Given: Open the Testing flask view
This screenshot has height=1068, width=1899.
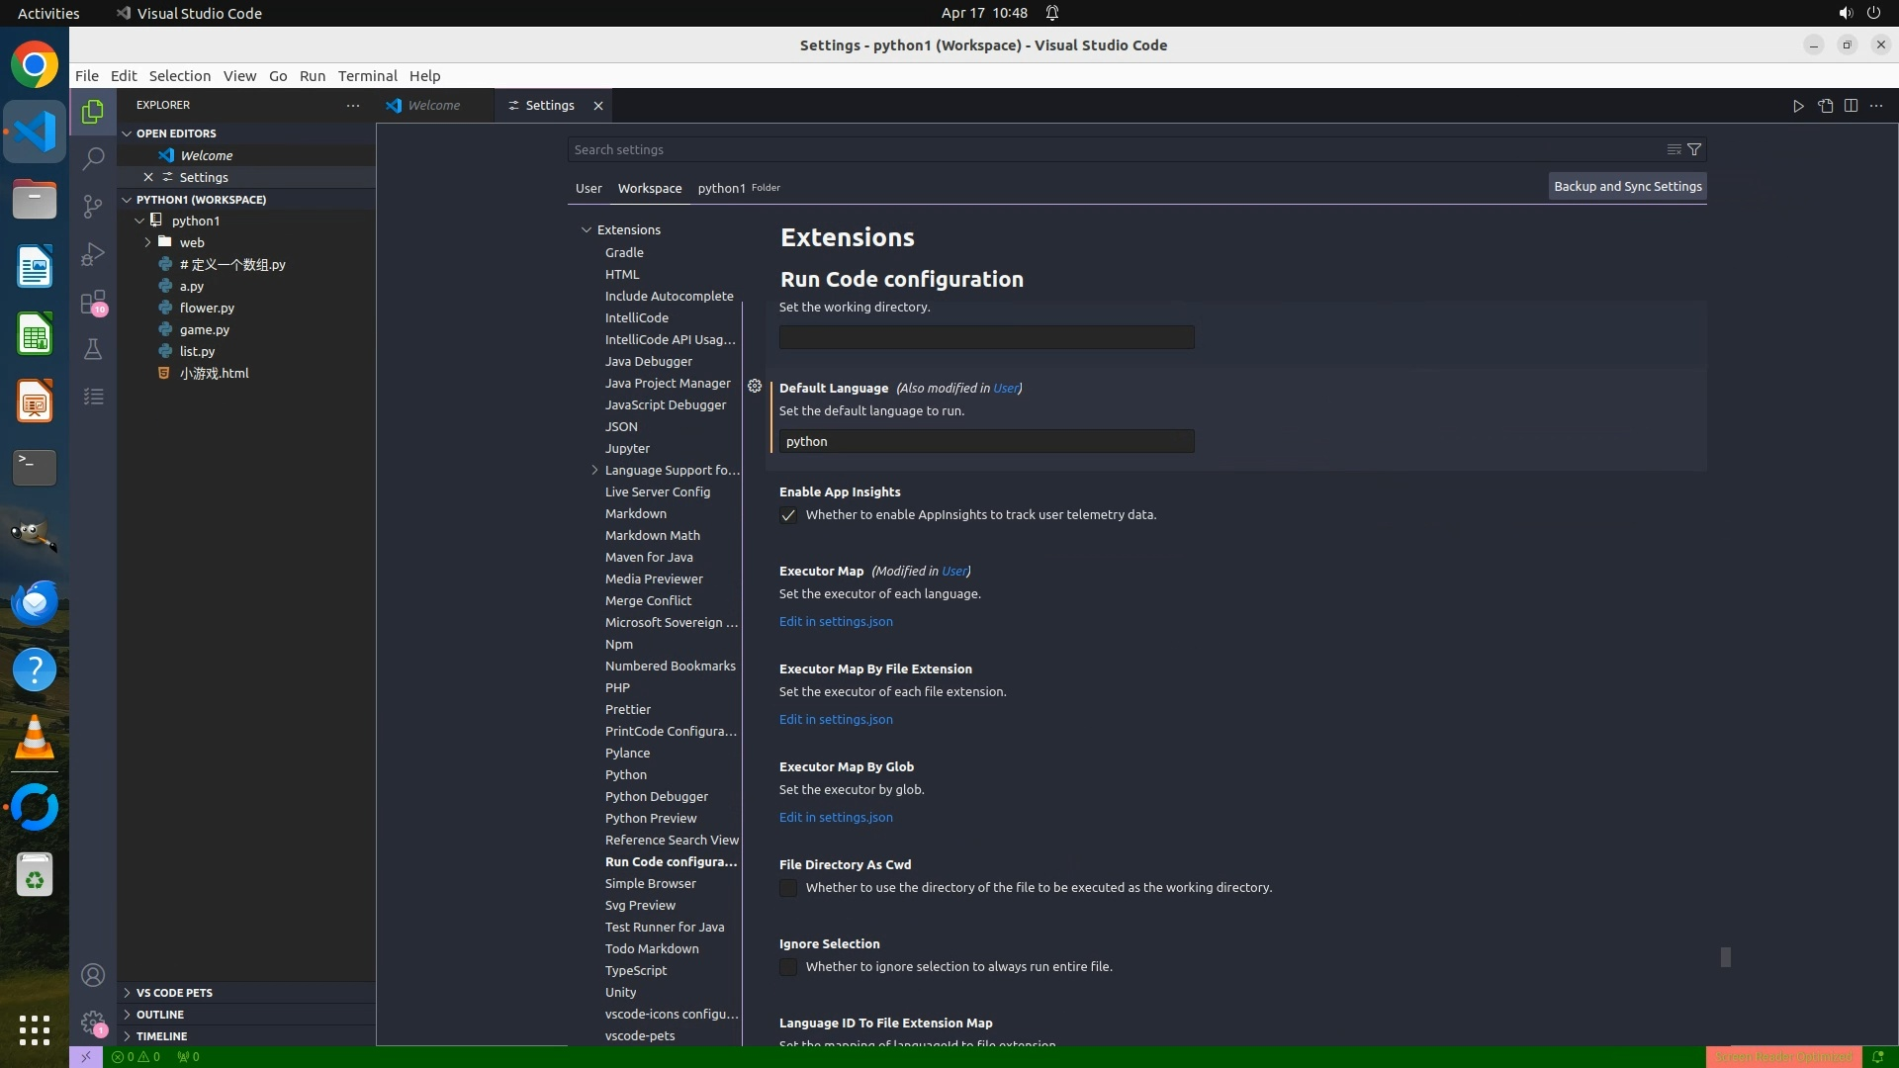Looking at the screenshot, I should (93, 349).
